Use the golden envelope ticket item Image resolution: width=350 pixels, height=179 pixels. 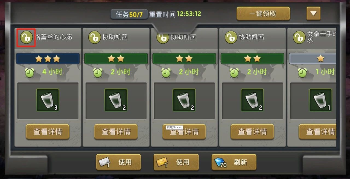click(176, 162)
